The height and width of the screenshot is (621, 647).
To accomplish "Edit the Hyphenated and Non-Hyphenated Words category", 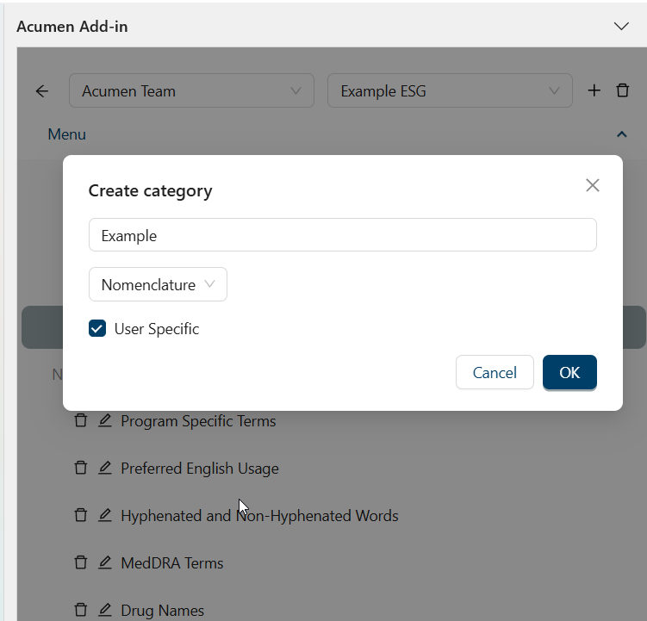I will pos(105,515).
